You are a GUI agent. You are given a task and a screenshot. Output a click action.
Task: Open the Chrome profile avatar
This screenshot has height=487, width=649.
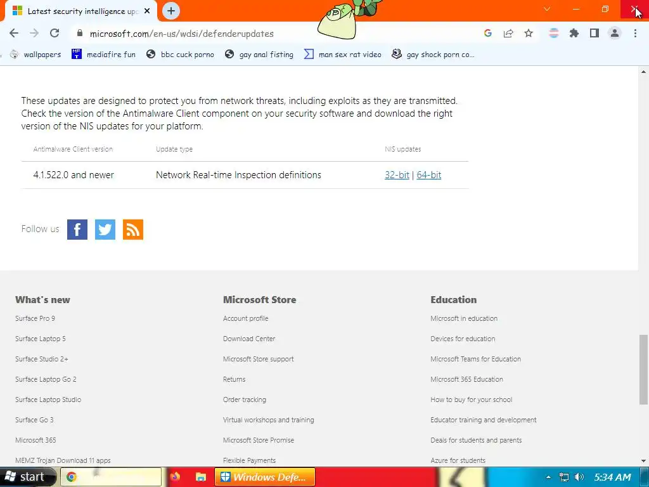[615, 34]
